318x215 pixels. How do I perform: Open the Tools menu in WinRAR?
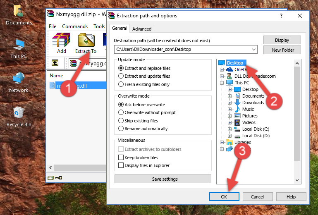99,26
